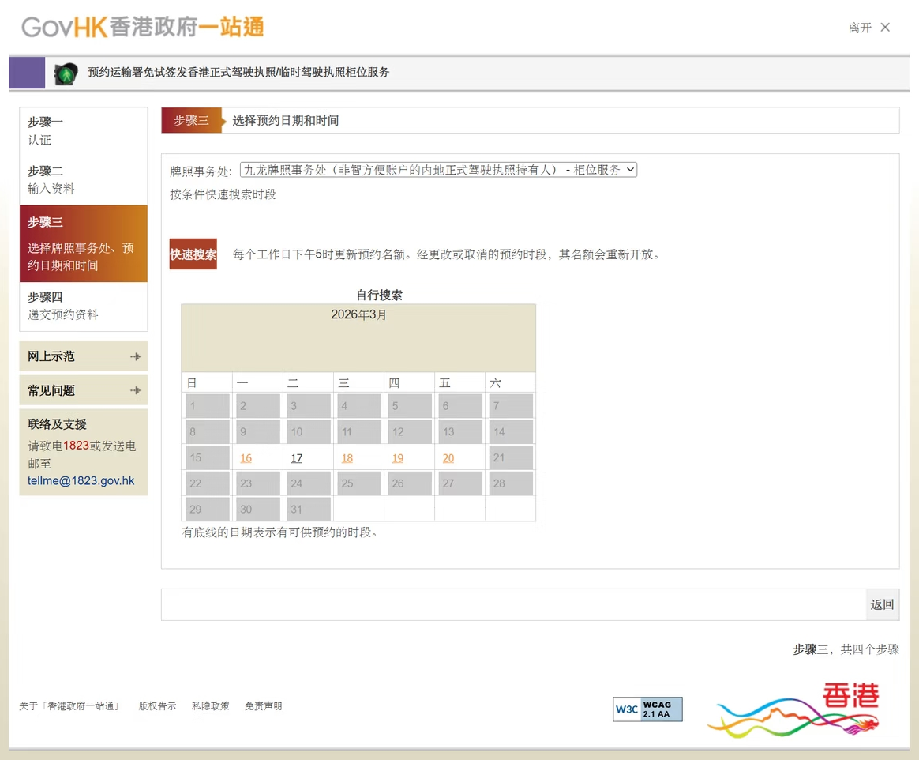Click the 返回 button

click(882, 604)
